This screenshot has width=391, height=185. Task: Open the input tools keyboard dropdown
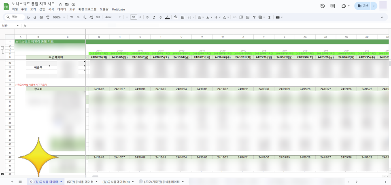coord(279,17)
